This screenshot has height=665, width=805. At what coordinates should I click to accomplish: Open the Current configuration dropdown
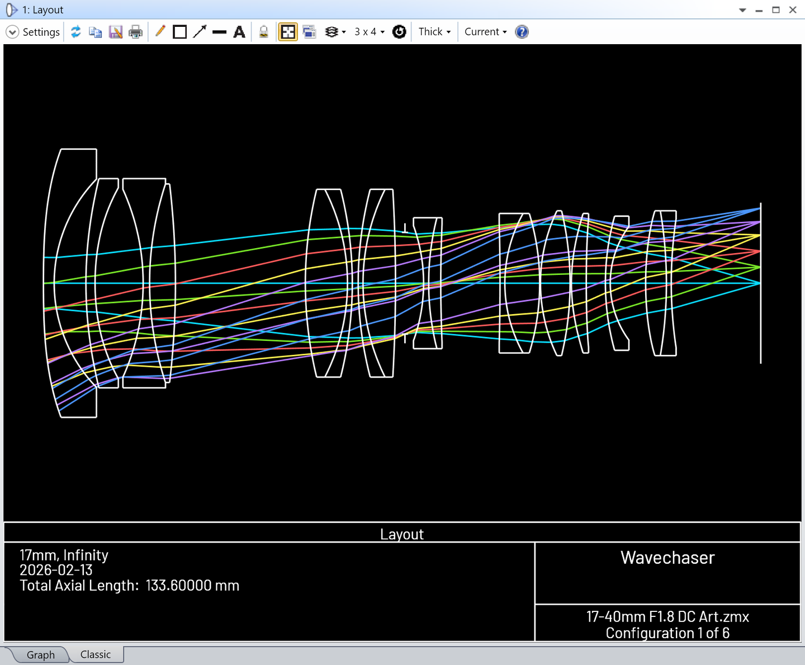coord(485,32)
